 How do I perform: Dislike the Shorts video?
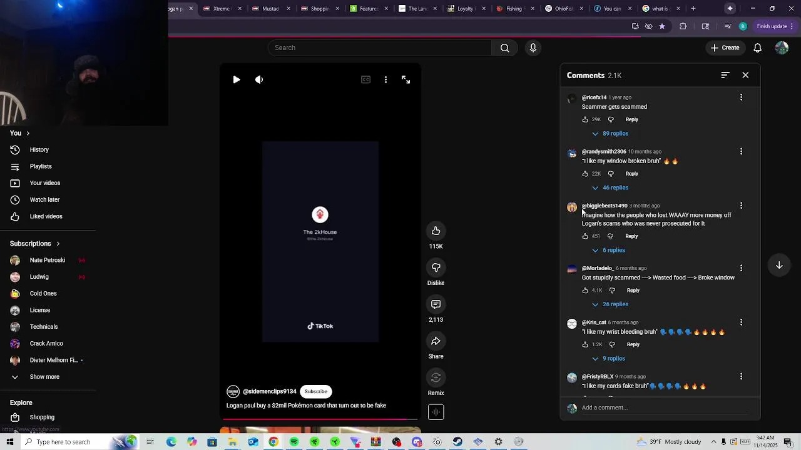coord(436,267)
